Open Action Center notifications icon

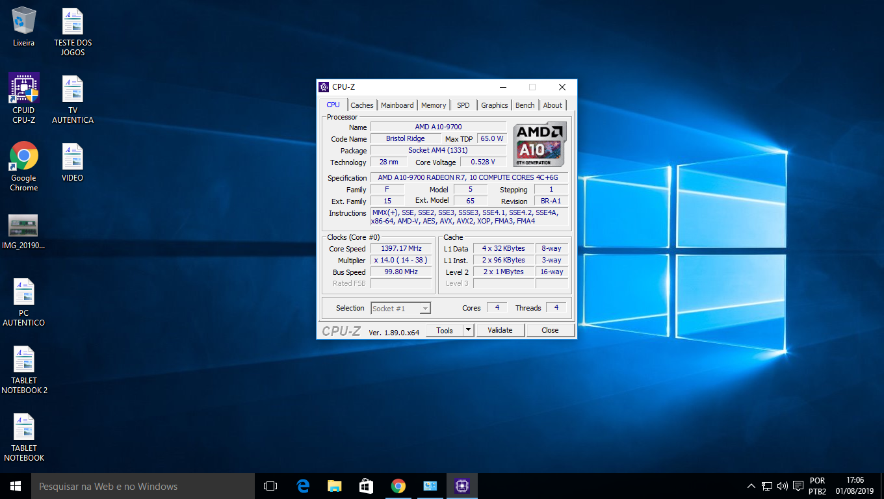click(x=798, y=486)
